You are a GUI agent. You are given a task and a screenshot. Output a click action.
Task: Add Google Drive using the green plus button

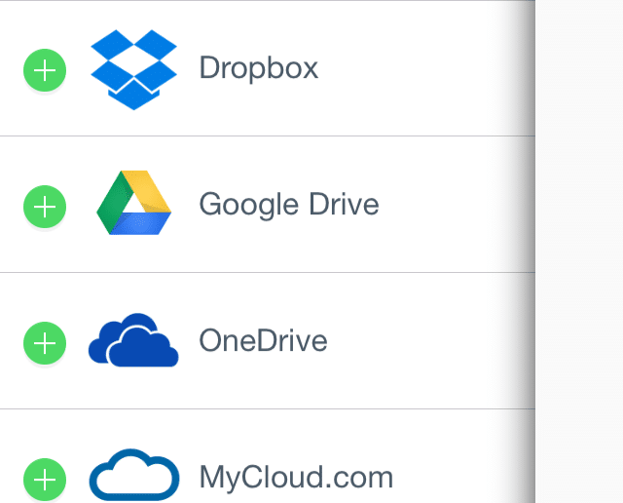[45, 207]
